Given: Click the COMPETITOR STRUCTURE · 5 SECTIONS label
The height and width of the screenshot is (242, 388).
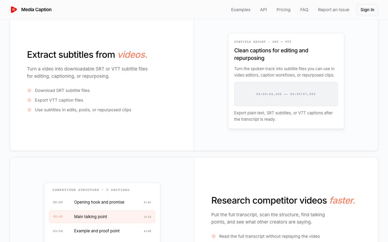Looking at the screenshot, I should [x=91, y=190].
